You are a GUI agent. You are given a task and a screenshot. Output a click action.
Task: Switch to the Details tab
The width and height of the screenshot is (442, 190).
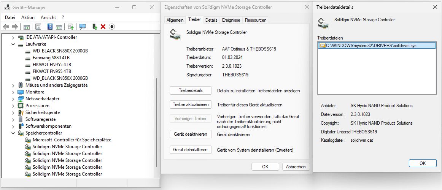[x=211, y=20]
